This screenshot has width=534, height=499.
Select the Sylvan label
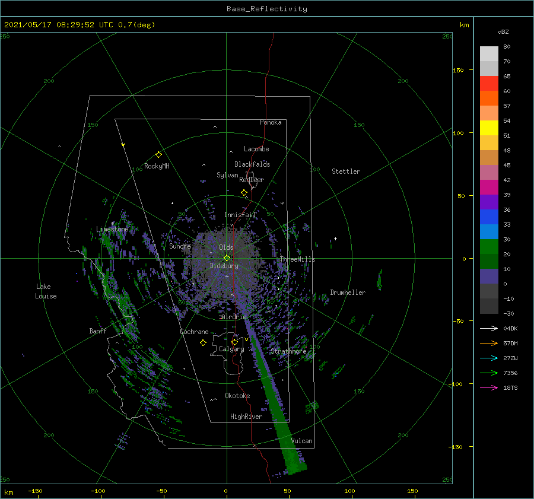(227, 175)
